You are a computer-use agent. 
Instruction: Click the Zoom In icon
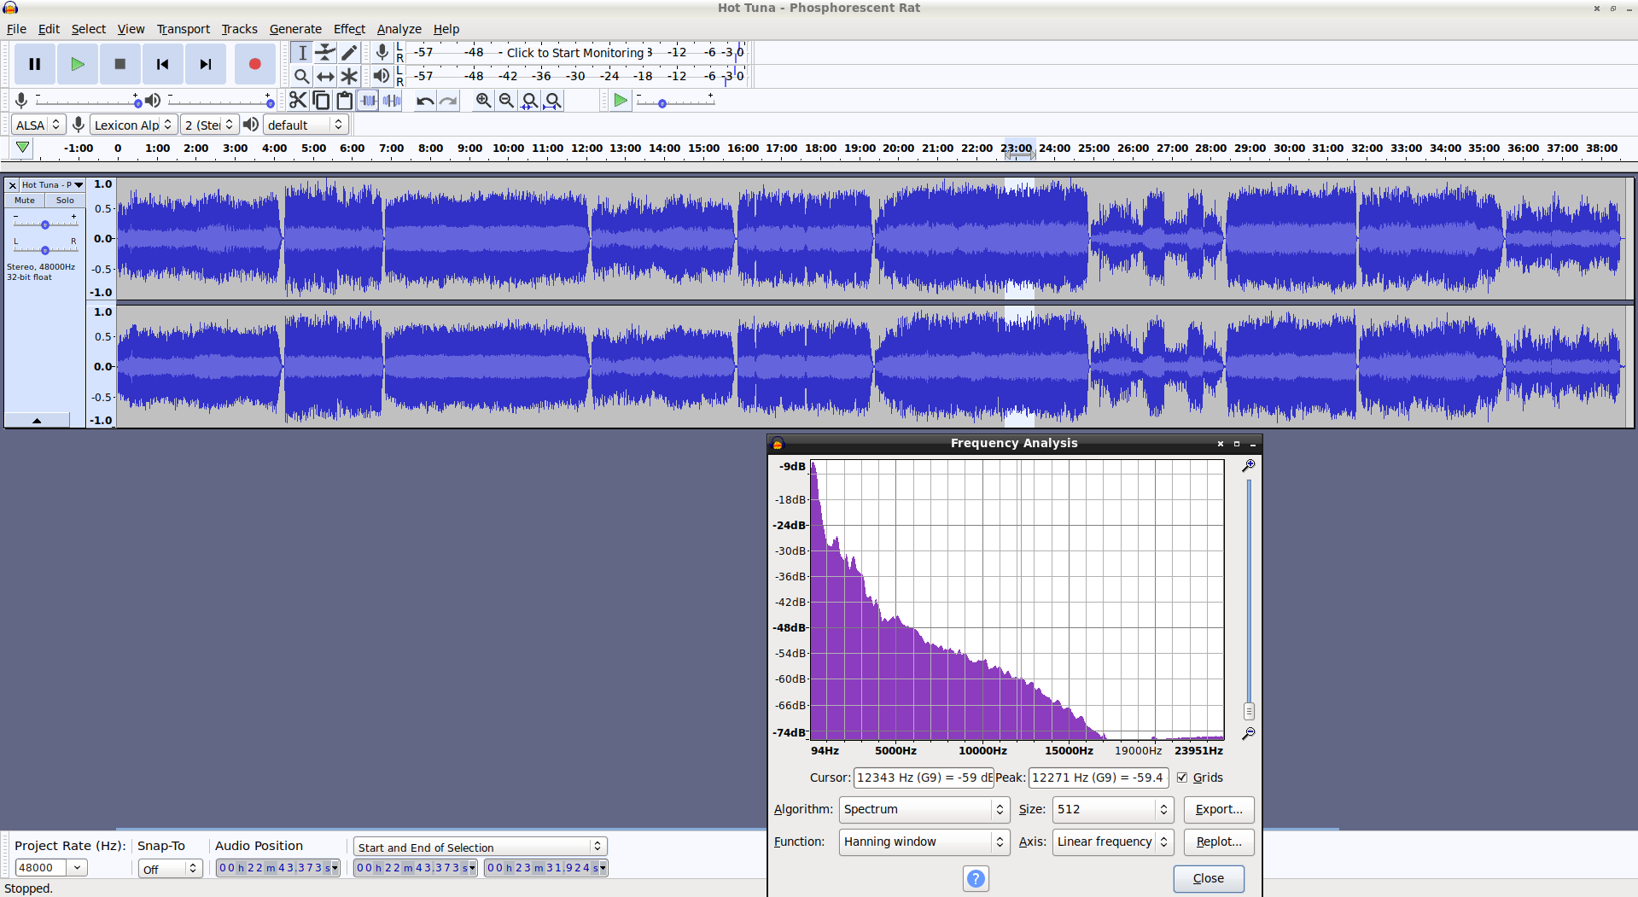click(x=483, y=101)
